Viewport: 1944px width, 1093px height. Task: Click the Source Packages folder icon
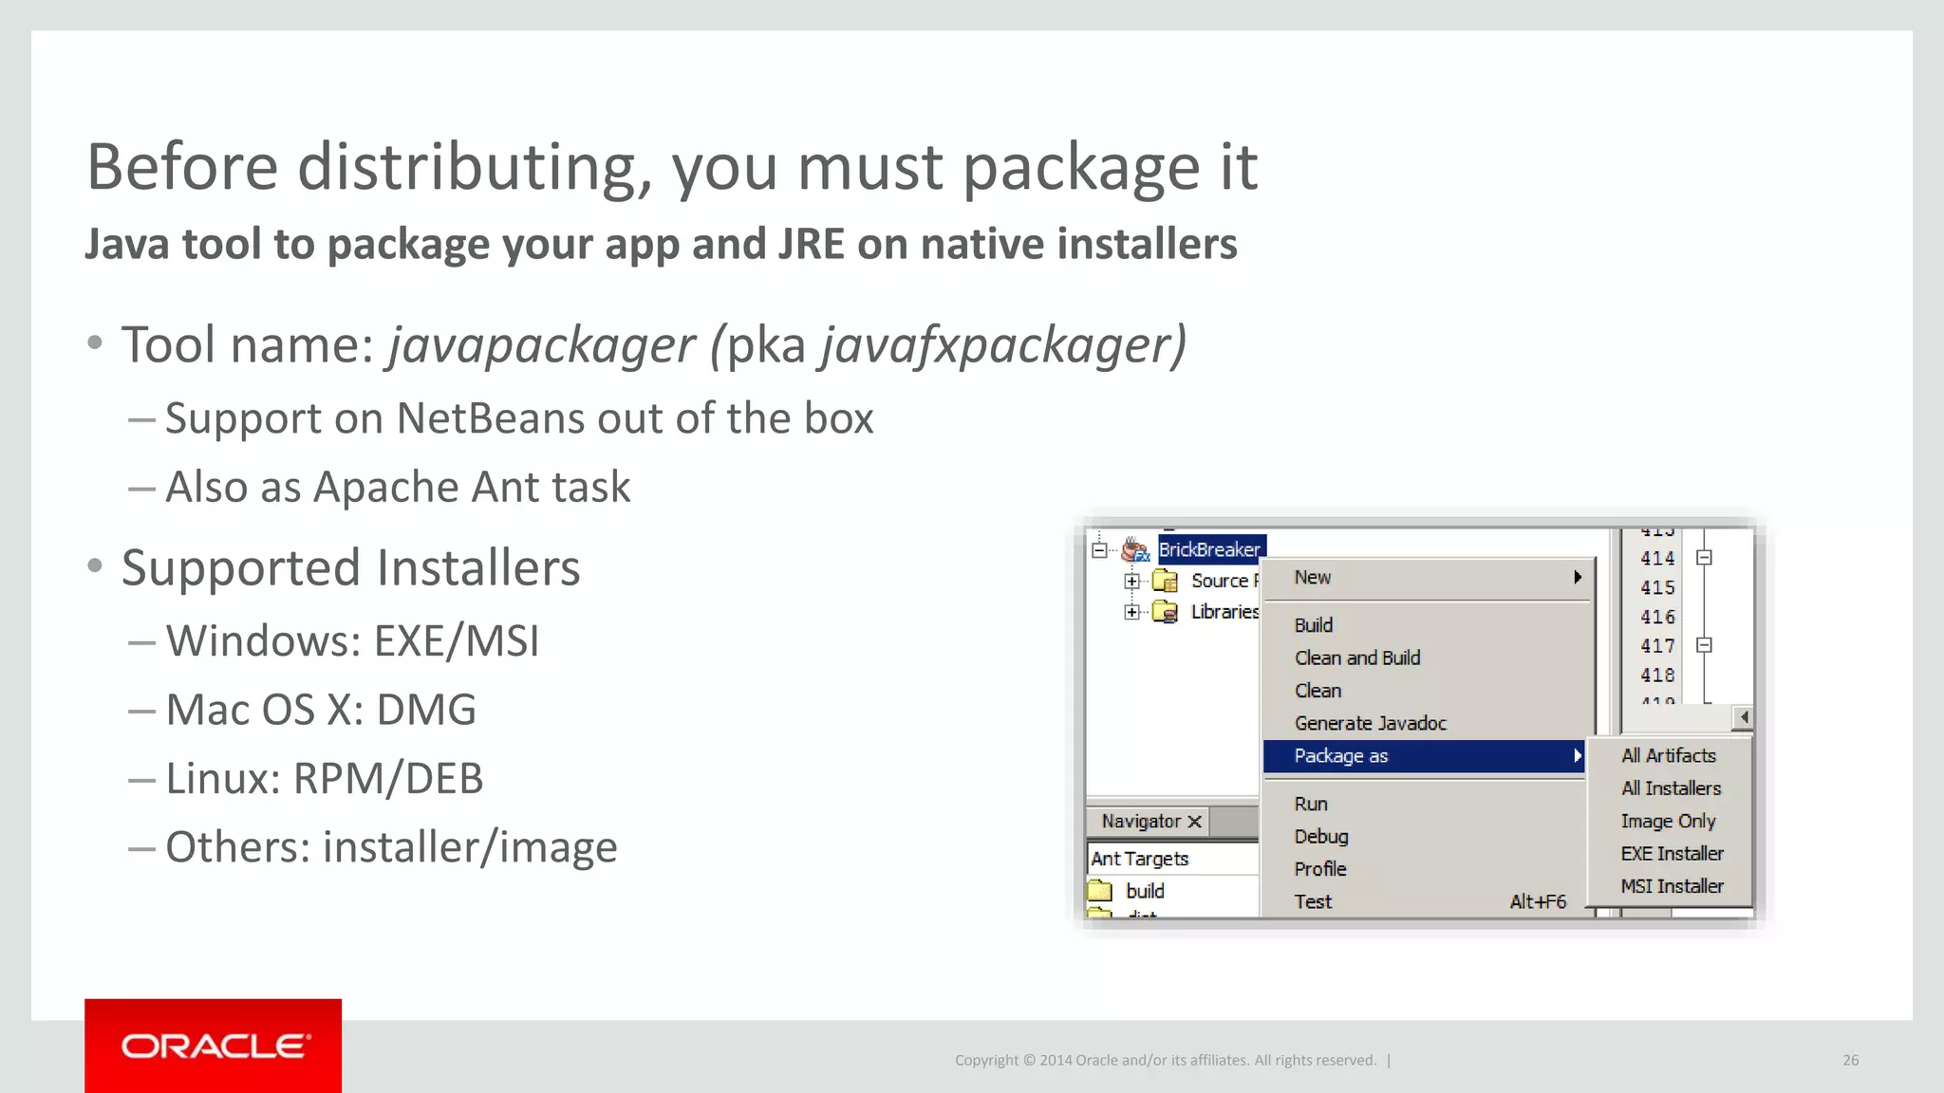pos(1165,581)
